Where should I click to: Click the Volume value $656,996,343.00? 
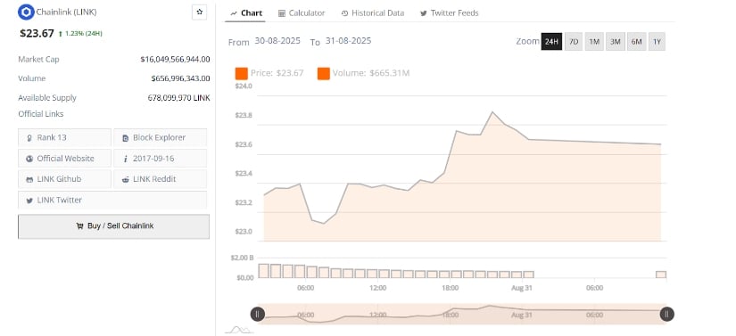[x=180, y=78]
